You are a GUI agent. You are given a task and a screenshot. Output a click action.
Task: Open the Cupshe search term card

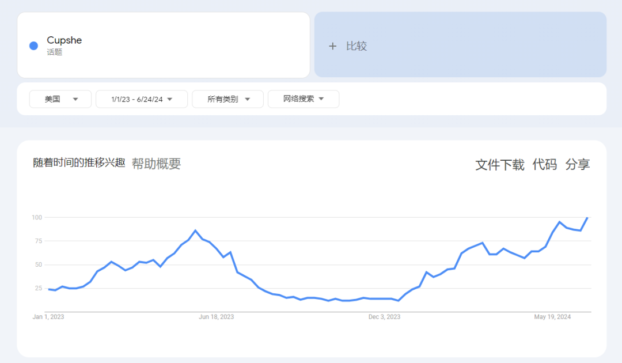point(164,45)
